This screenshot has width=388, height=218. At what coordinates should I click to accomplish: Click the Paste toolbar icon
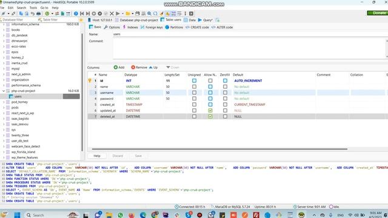27,13
